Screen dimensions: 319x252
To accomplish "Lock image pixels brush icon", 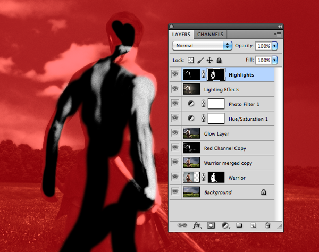I will pos(200,61).
